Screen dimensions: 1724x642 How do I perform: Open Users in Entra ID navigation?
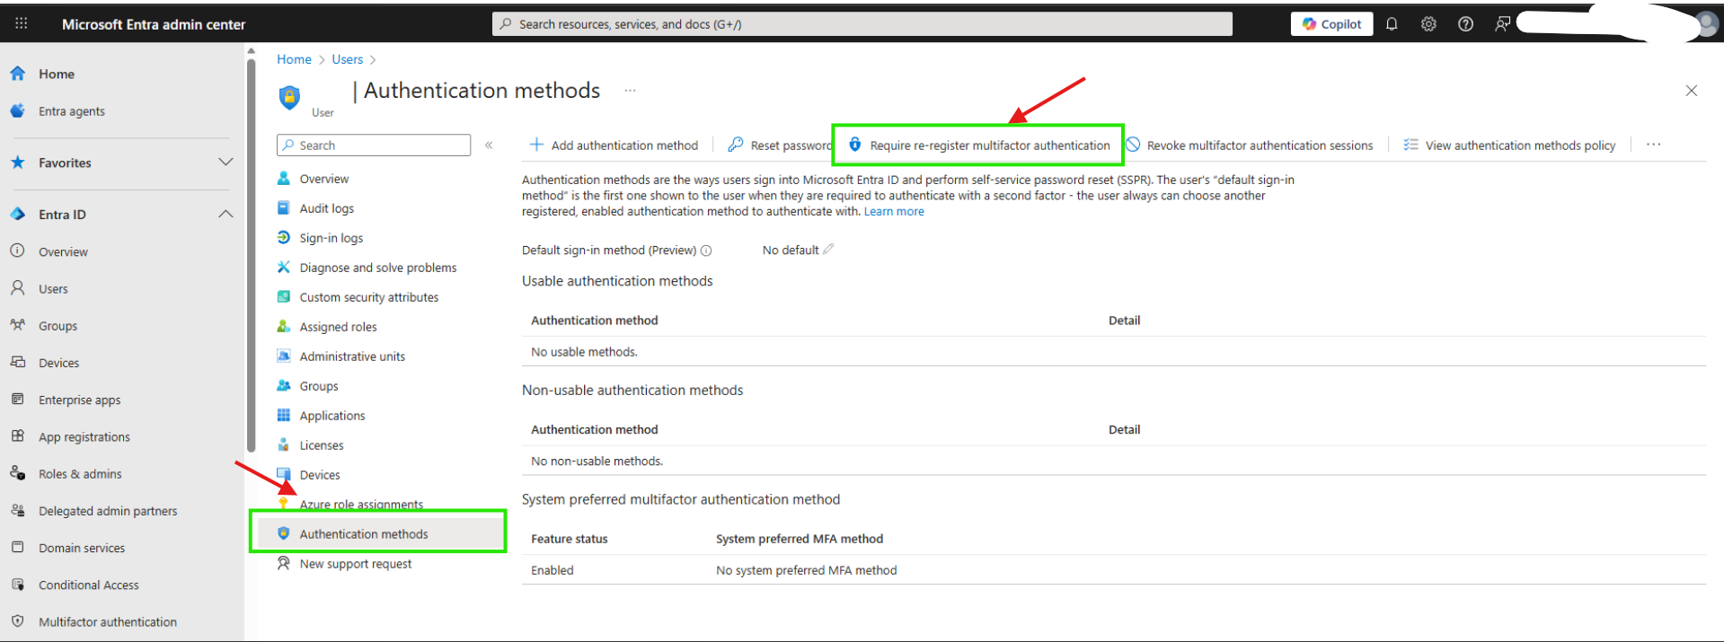(53, 289)
